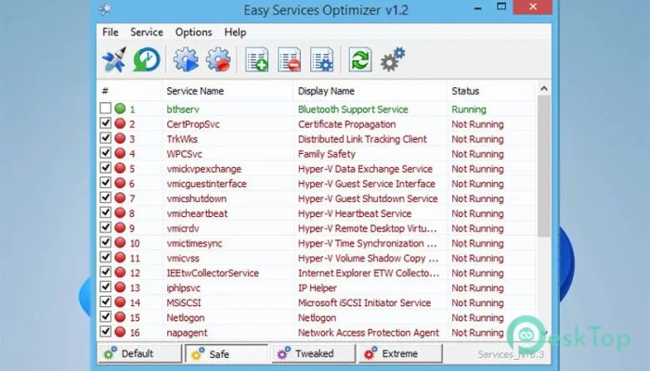This screenshot has width=650, height=371.
Task: Select the MSiSCSI service name
Action: [184, 303]
